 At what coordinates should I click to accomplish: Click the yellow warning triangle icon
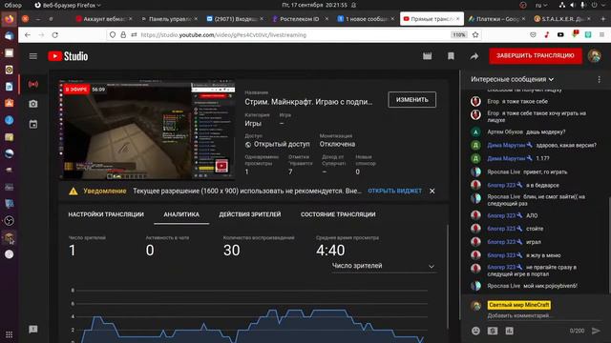[x=73, y=191]
